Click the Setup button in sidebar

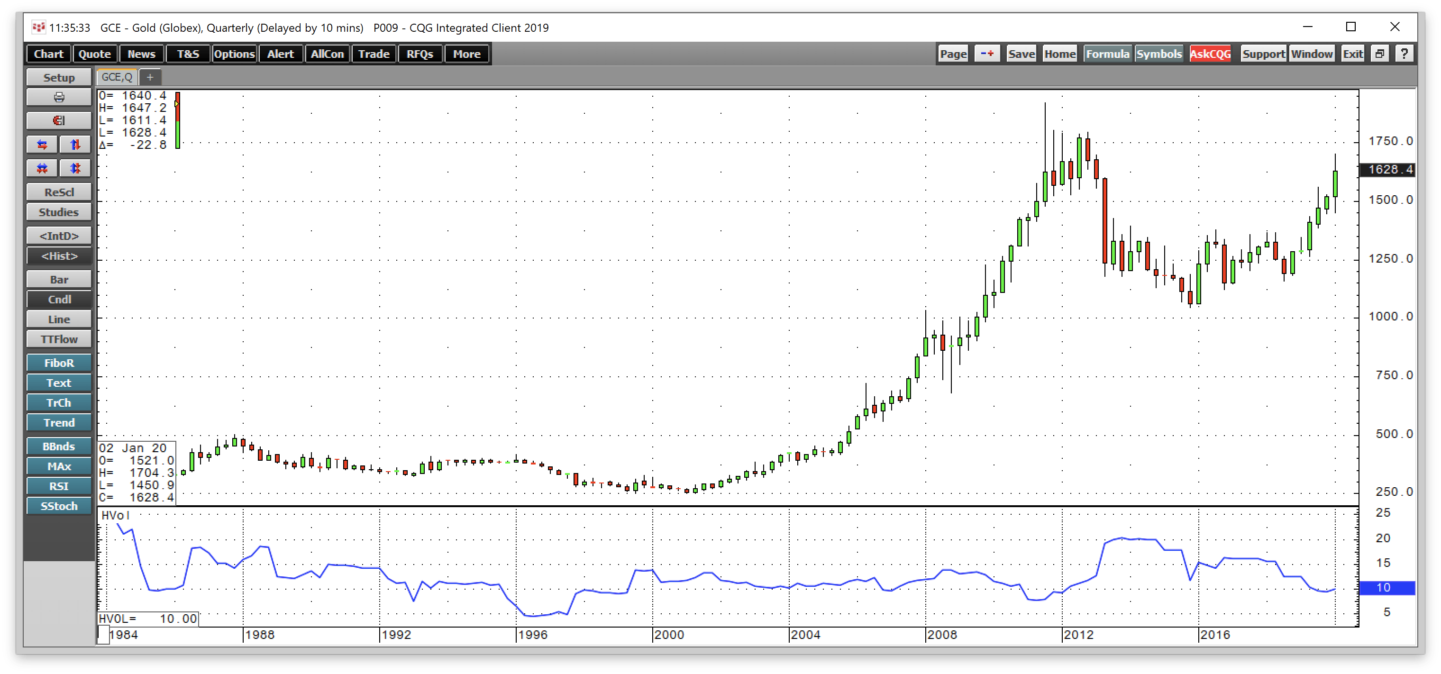pos(59,77)
